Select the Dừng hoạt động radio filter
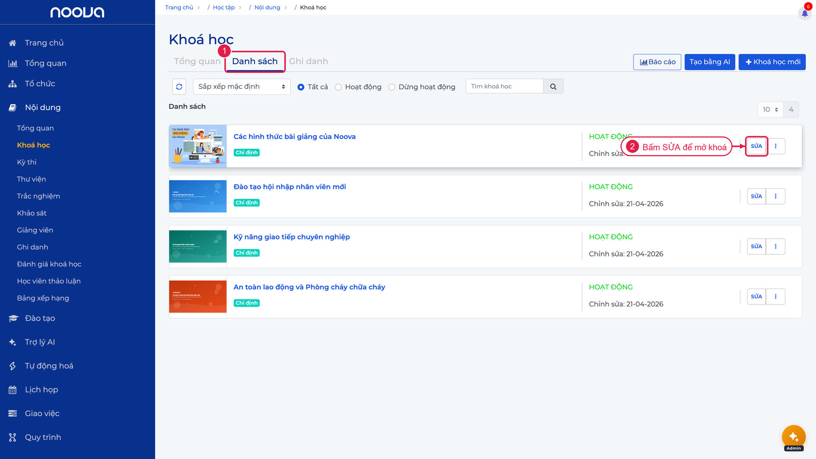 coord(392,87)
